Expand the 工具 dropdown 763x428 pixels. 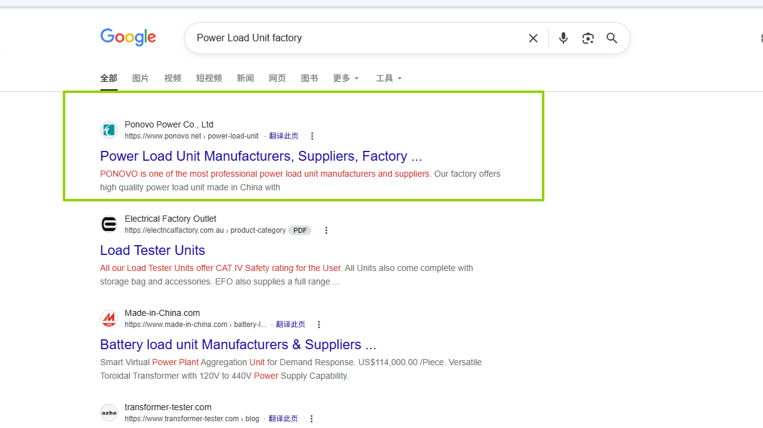(x=389, y=78)
